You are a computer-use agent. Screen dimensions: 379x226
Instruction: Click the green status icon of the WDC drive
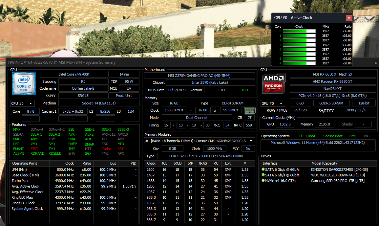point(263,175)
